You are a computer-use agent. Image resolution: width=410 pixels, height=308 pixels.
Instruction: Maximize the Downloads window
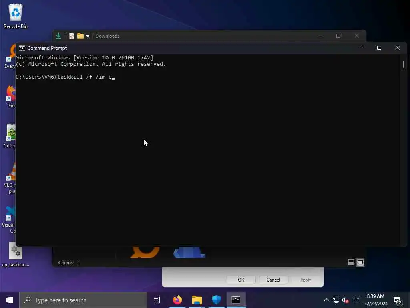[x=338, y=36]
